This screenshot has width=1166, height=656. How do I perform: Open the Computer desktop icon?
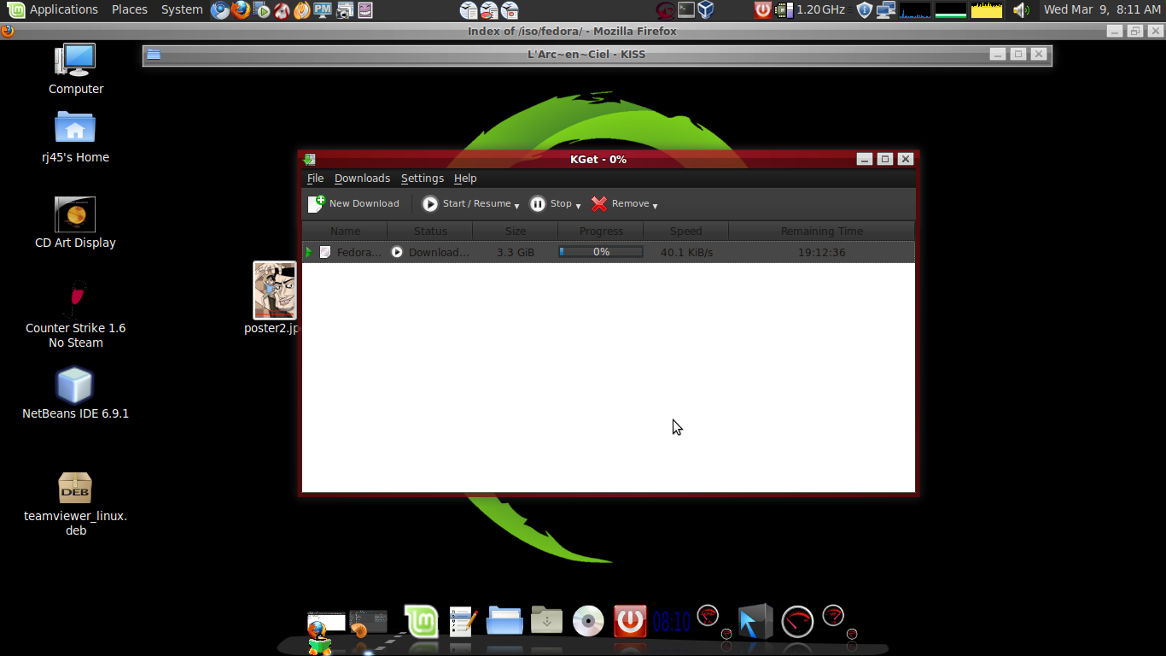[x=75, y=69]
